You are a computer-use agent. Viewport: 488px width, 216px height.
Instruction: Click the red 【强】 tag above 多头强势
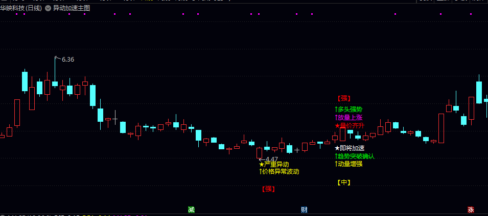tap(344, 98)
